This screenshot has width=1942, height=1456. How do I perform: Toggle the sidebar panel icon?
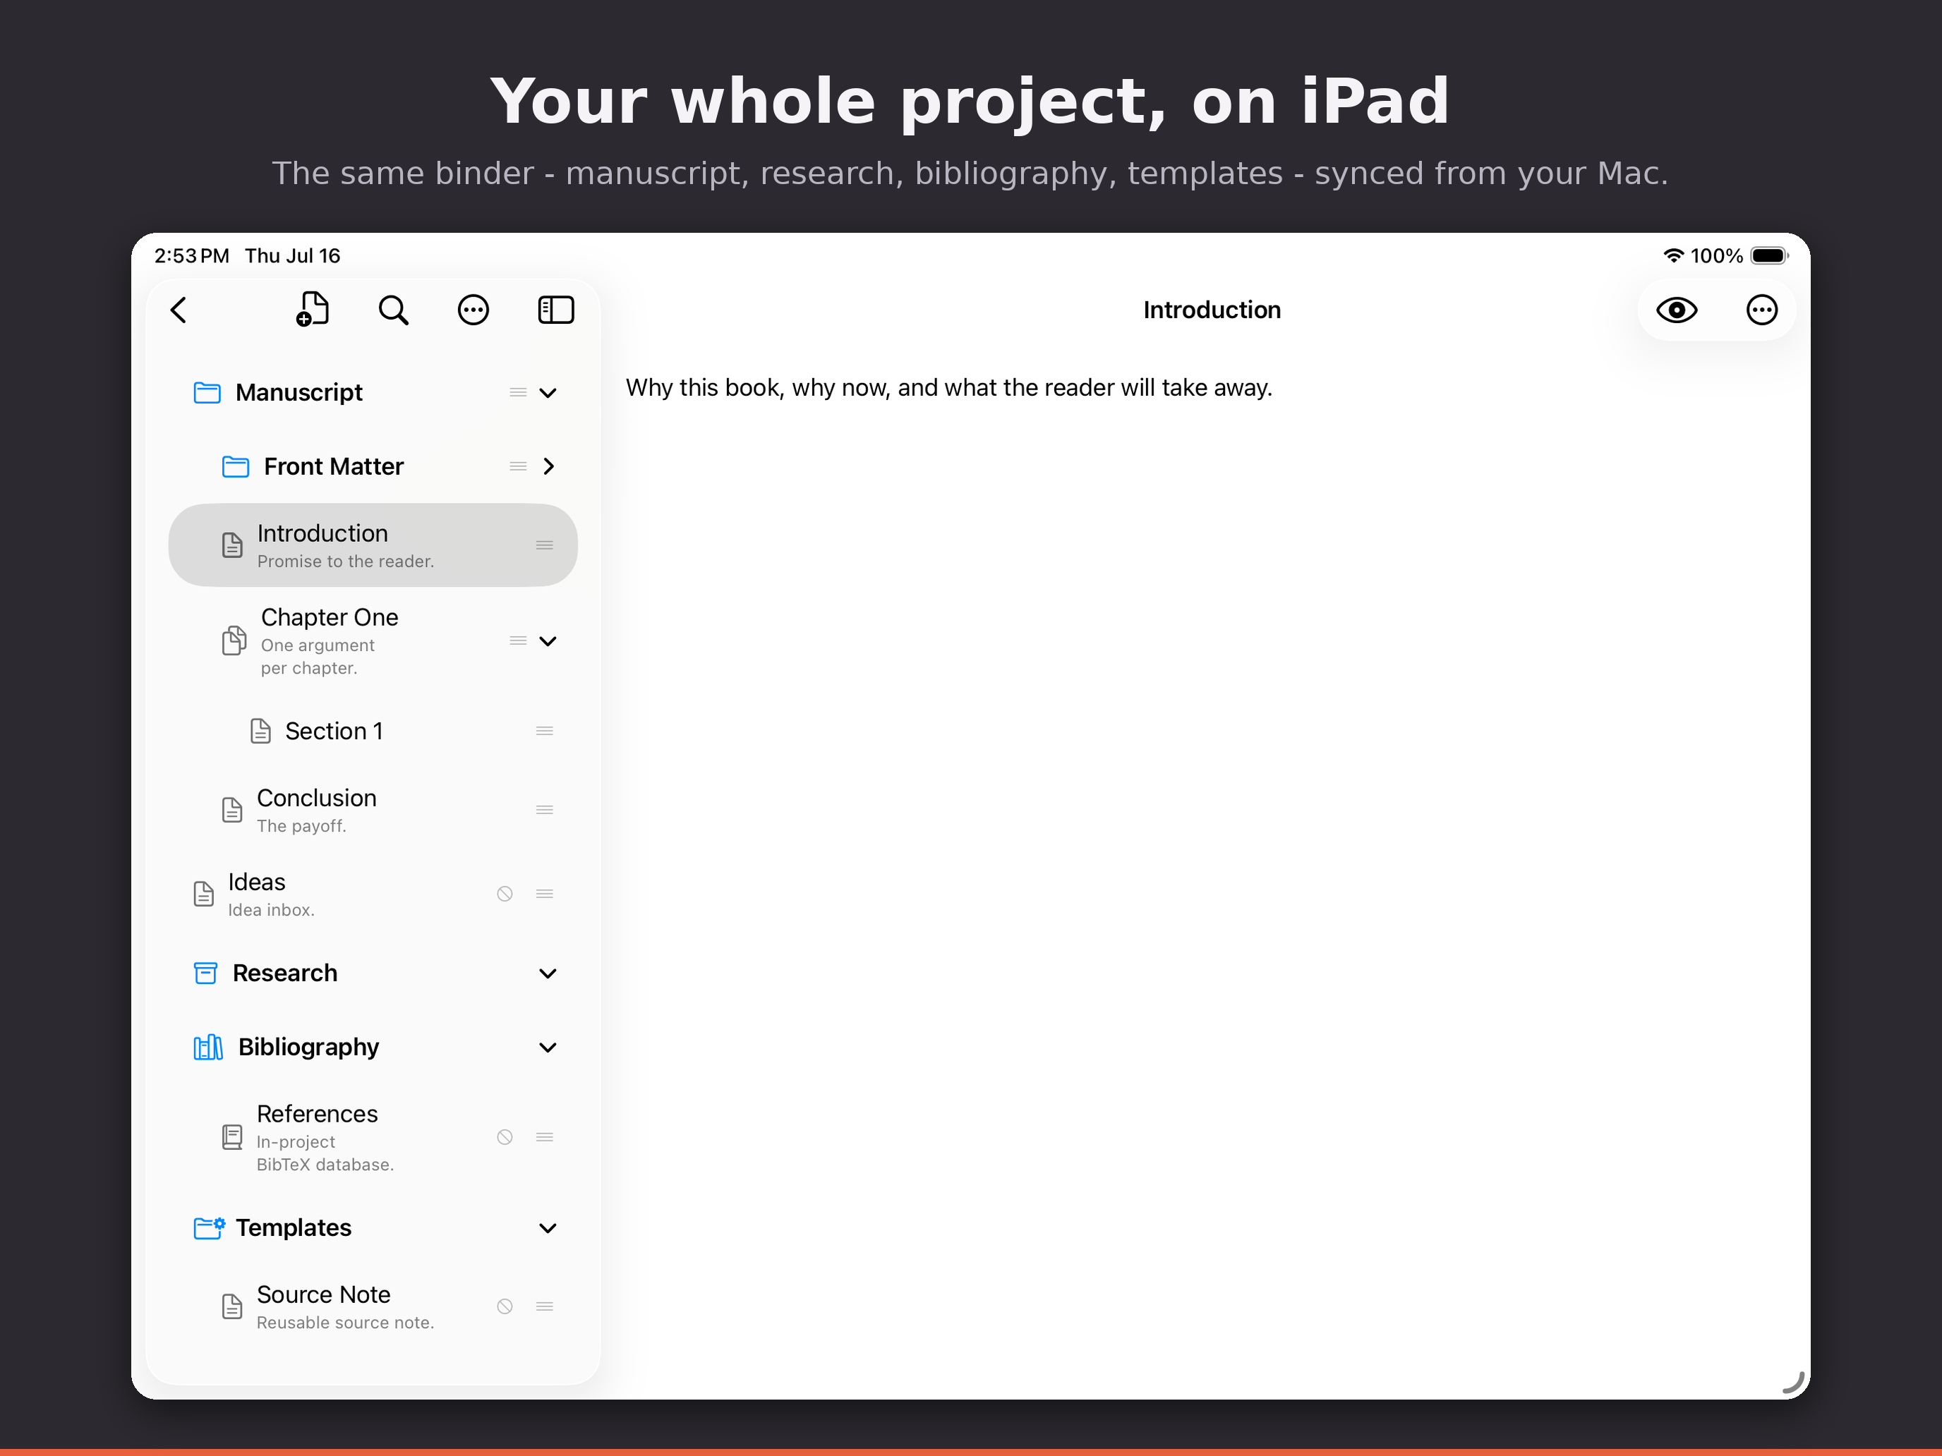point(556,310)
